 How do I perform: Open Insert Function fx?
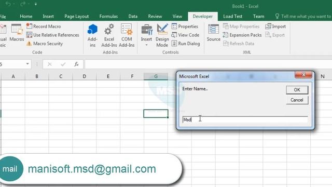pos(76,64)
